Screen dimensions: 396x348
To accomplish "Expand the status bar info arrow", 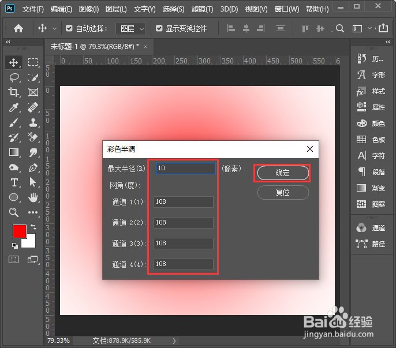I will (174, 341).
